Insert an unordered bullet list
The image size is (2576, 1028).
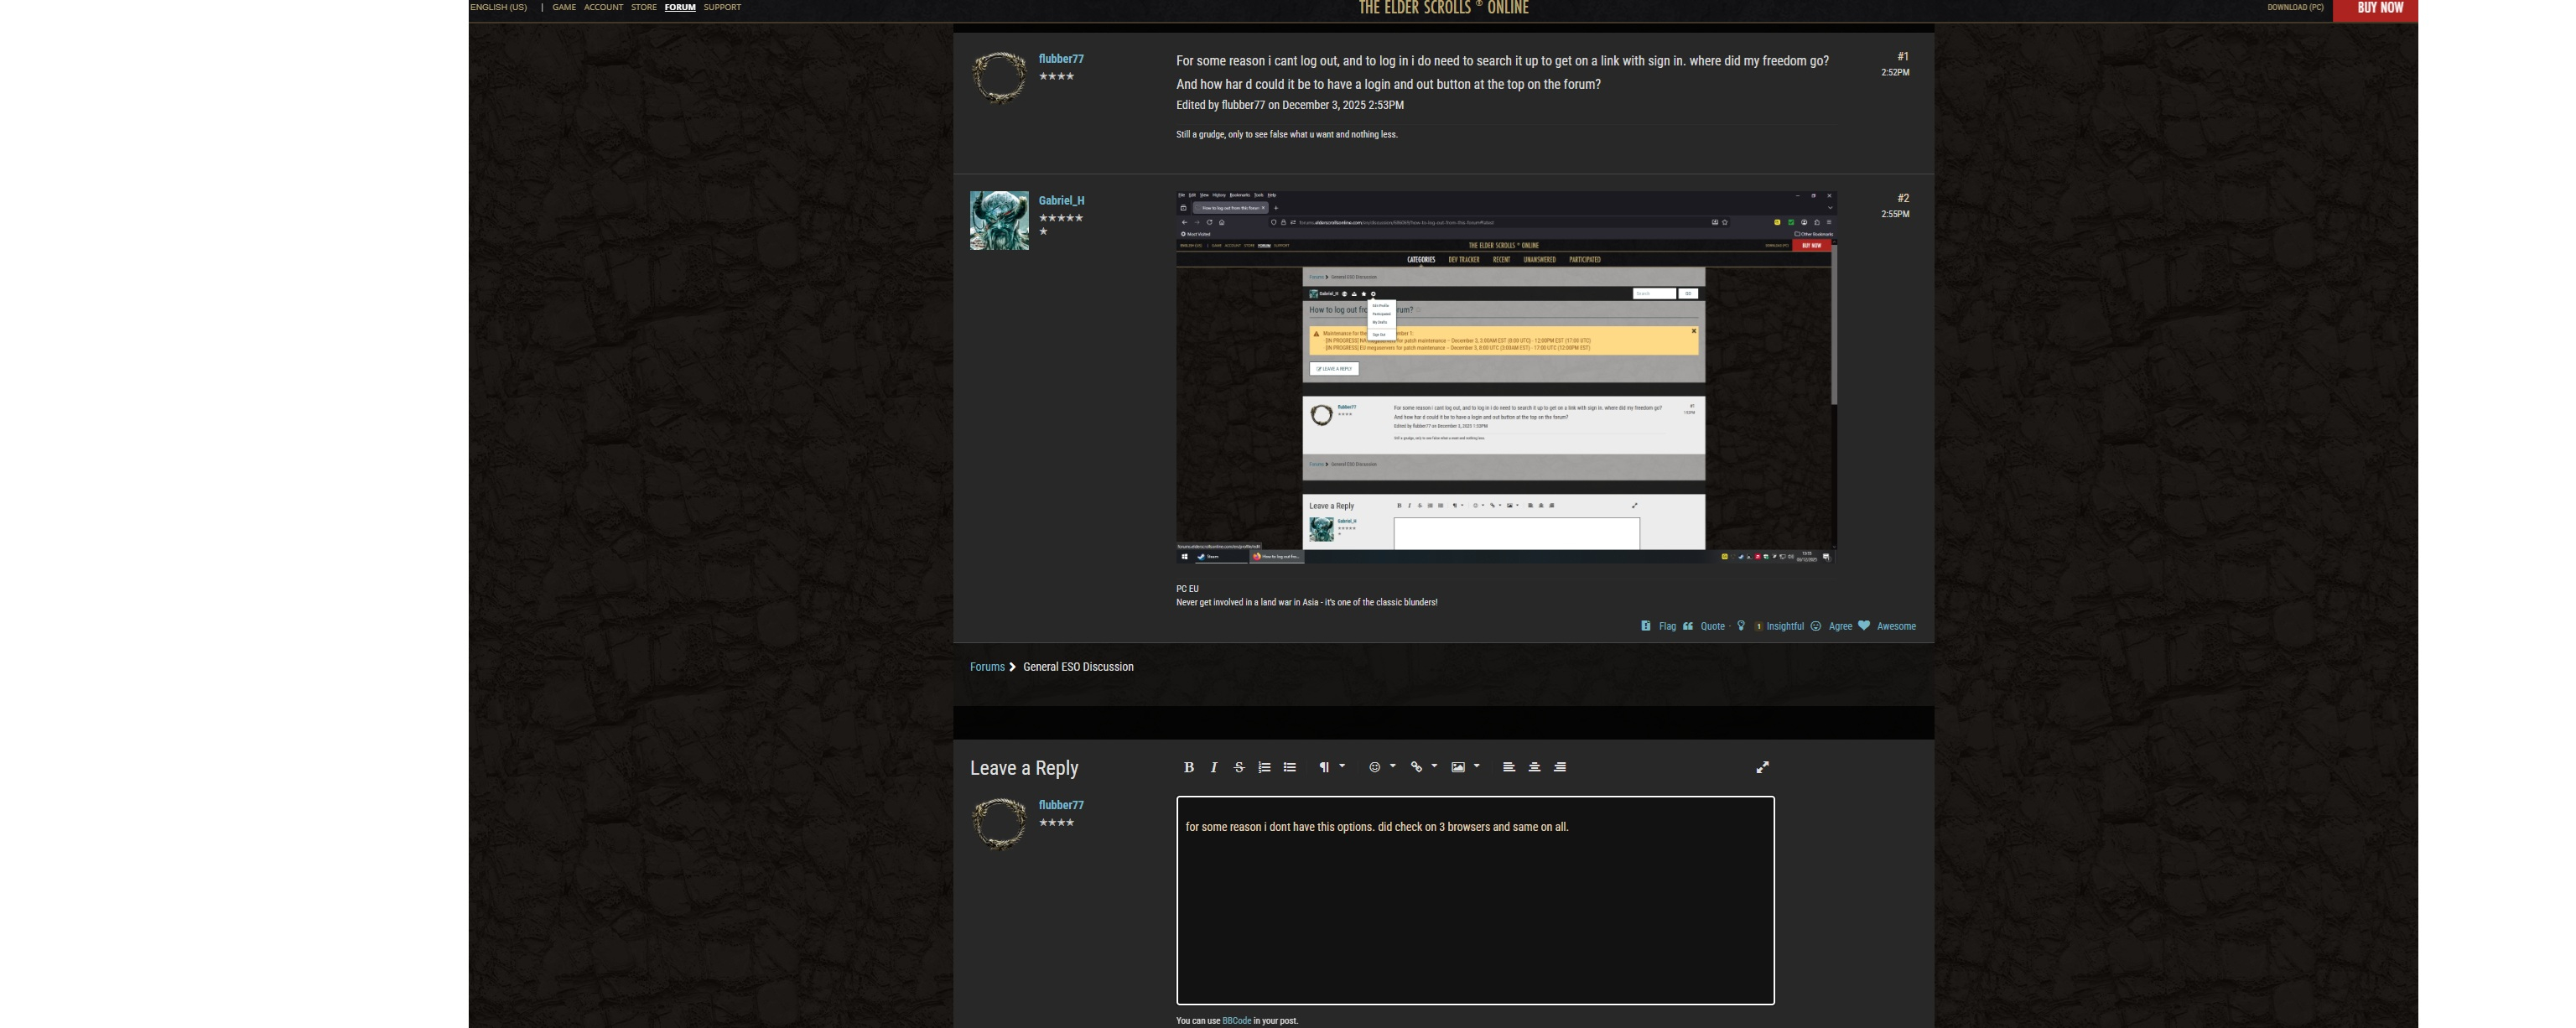click(1289, 767)
